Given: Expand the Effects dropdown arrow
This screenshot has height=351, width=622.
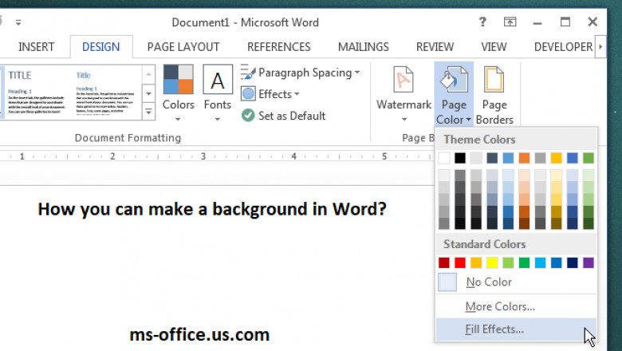Looking at the screenshot, I should 297,94.
